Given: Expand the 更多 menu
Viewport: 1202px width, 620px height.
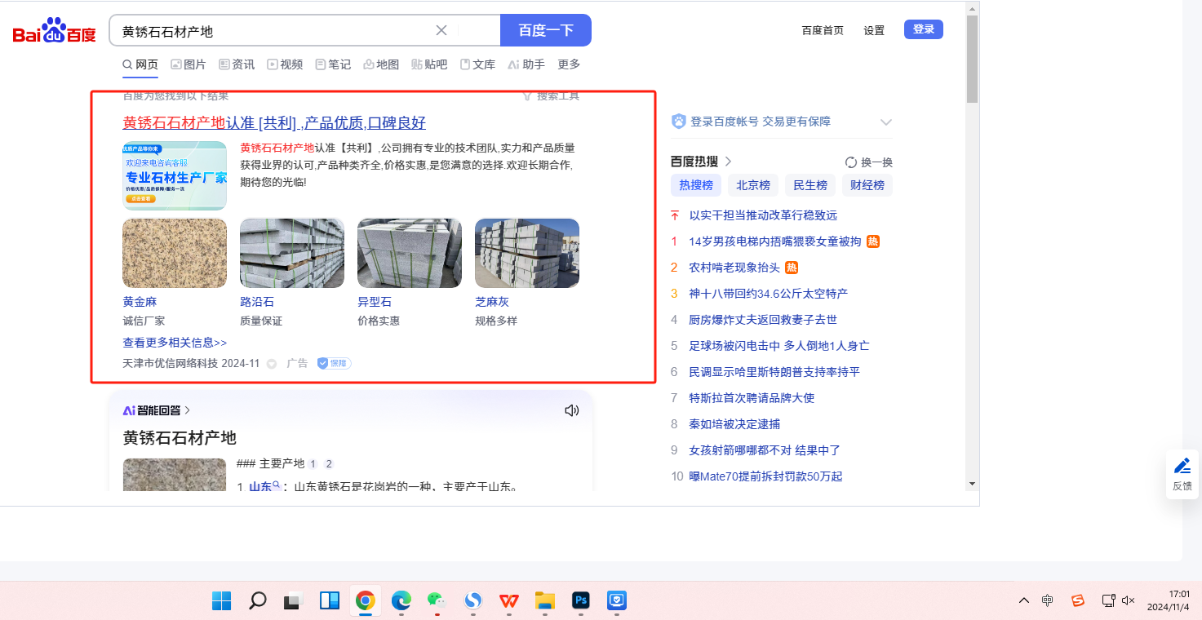Looking at the screenshot, I should [569, 64].
